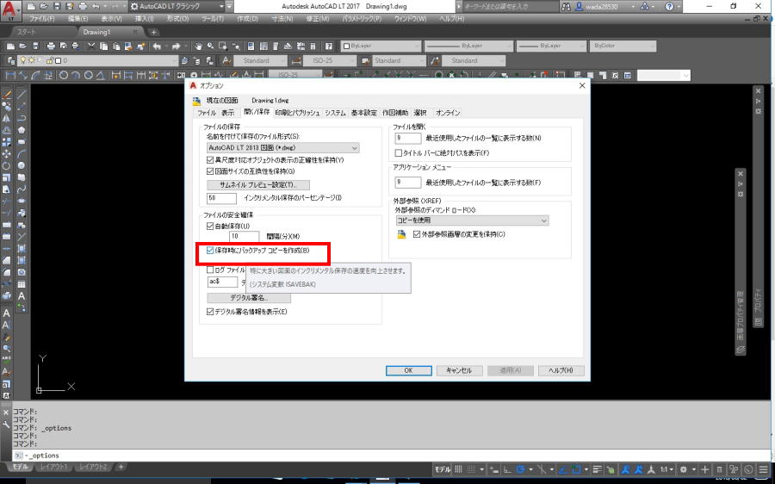Image resolution: width=775 pixels, height=484 pixels.
Task: Switch to the 表示 tab in Options
Action: click(228, 113)
